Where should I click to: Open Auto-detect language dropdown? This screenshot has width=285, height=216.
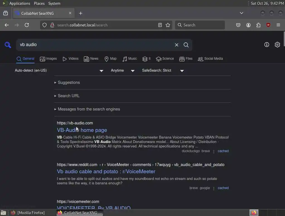59,71
